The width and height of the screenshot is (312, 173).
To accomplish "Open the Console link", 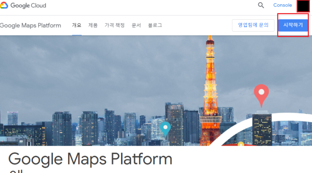I will coord(282,5).
